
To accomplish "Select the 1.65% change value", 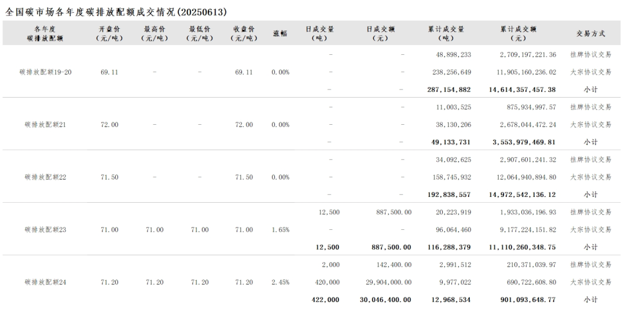I will coord(280,230).
